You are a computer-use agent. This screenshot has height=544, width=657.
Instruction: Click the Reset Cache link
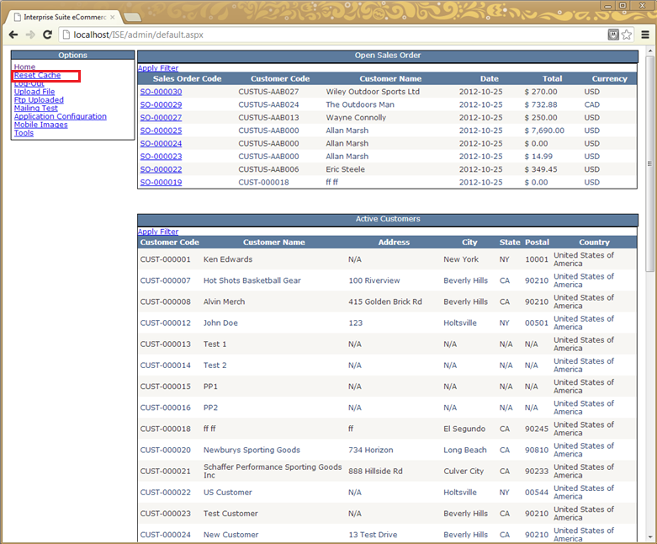tap(37, 75)
